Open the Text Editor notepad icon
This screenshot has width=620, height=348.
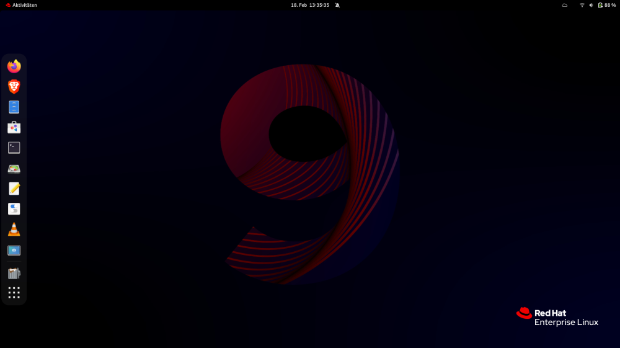[x=14, y=189]
